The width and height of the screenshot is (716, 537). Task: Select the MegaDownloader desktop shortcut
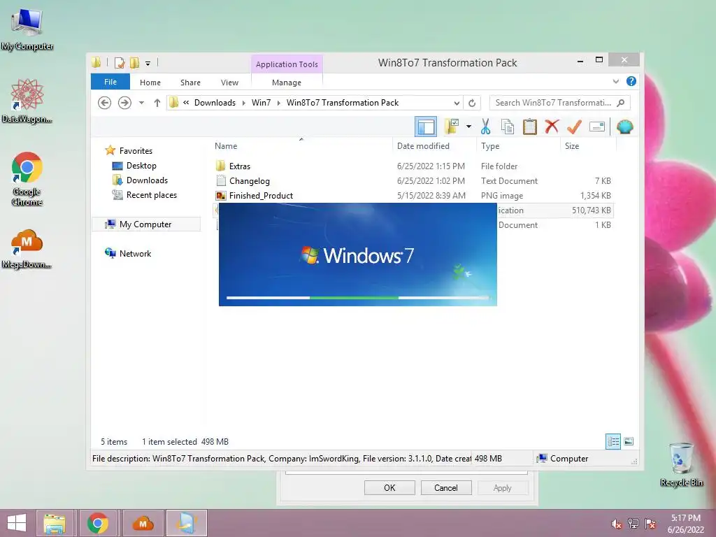coord(27,249)
